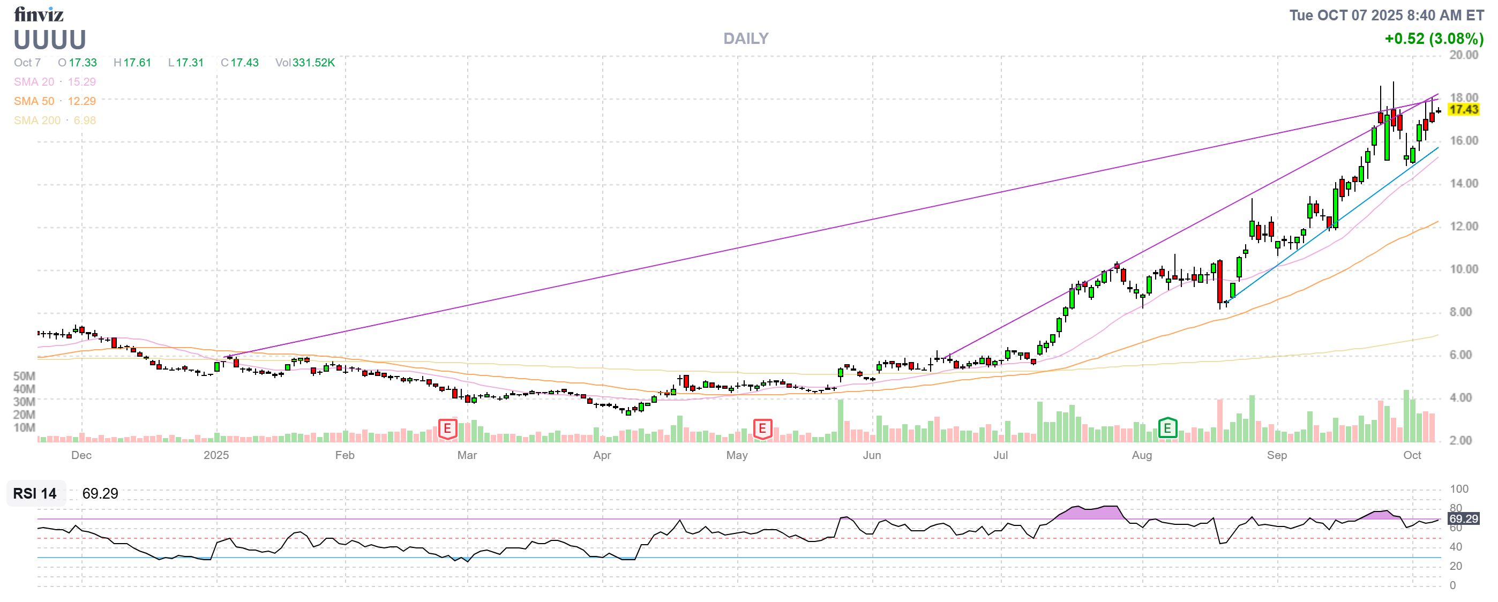Click the 69.29 RSI value tag on axis
The height and width of the screenshot is (602, 1498).
1463,518
